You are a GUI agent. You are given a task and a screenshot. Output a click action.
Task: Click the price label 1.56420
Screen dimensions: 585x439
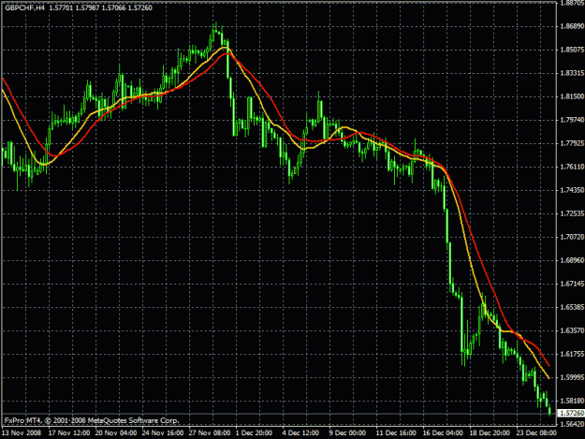pyautogui.click(x=572, y=424)
